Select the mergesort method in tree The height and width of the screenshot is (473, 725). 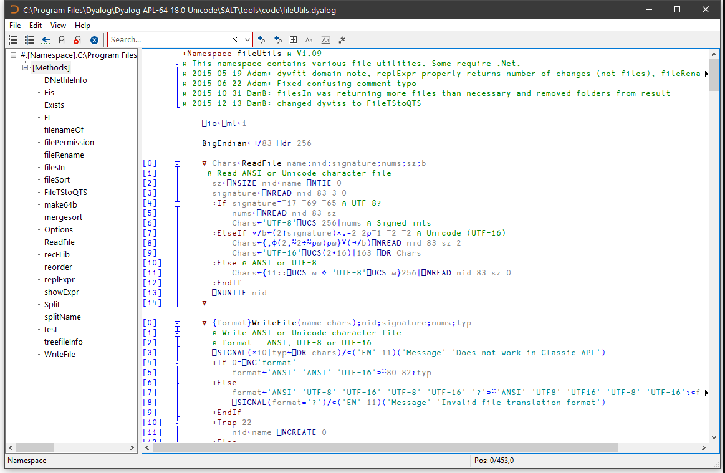pos(63,217)
